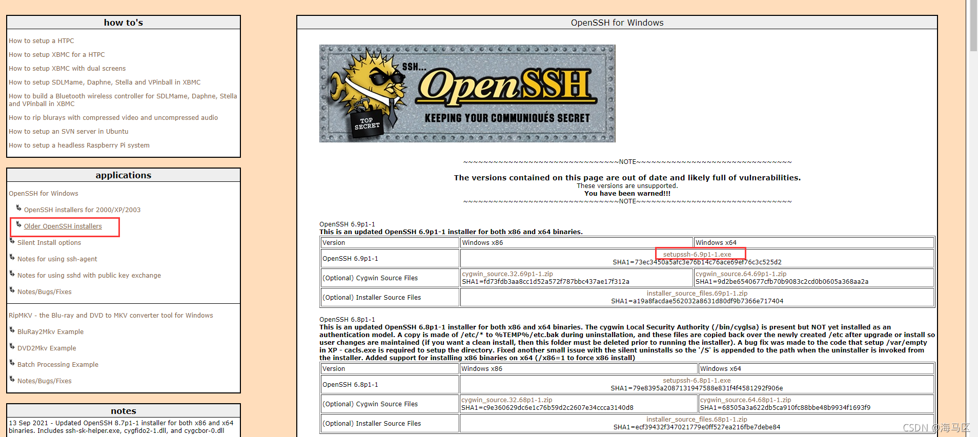The image size is (978, 437).
Task: Open Notes/Bugs/Fixes under RipMKV section
Action: pos(45,381)
